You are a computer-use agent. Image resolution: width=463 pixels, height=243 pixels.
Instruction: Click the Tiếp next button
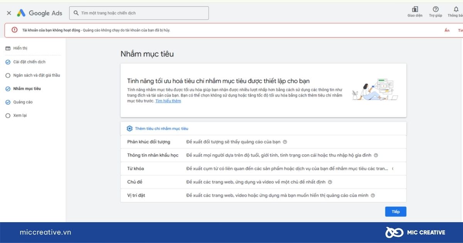(x=395, y=212)
